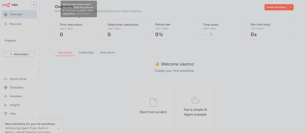The width and height of the screenshot is (306, 133).
Task: Open the Personal sidebar item
Action: [19, 24]
